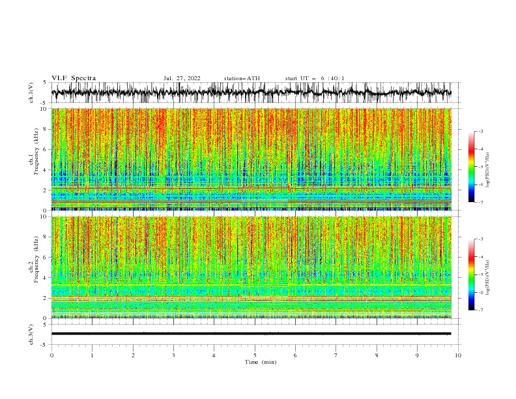516x399 pixels.
Task: Click the 'start UT = 6:40:1' text
Action: 315,78
